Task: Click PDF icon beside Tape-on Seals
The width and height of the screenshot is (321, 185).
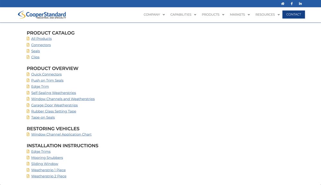Action: [x=28, y=117]
